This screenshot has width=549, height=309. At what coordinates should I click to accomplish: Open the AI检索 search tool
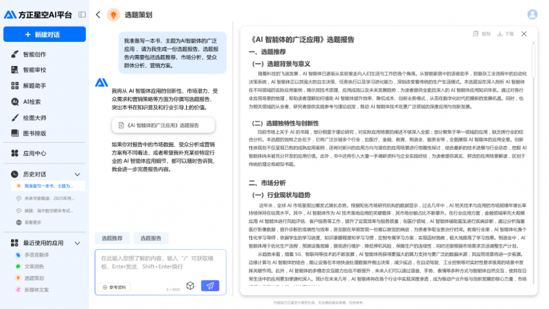coord(32,102)
